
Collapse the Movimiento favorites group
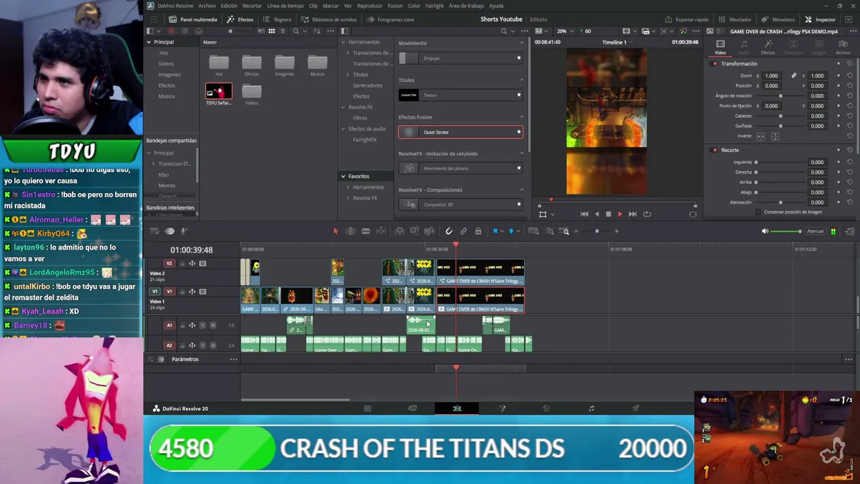[521, 43]
